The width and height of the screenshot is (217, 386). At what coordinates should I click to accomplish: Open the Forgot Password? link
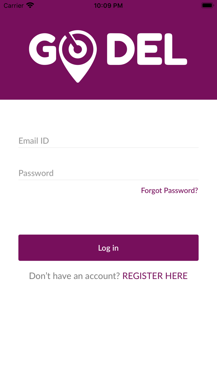coord(169,191)
